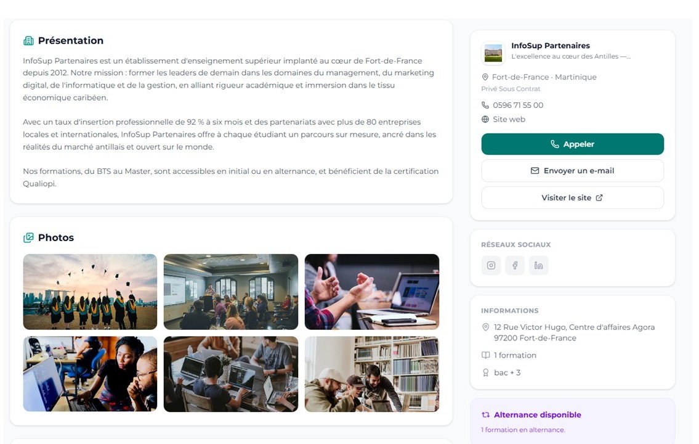The image size is (699, 444).
Task: Click the Alternance disponible arrows icon
Action: [x=486, y=415]
